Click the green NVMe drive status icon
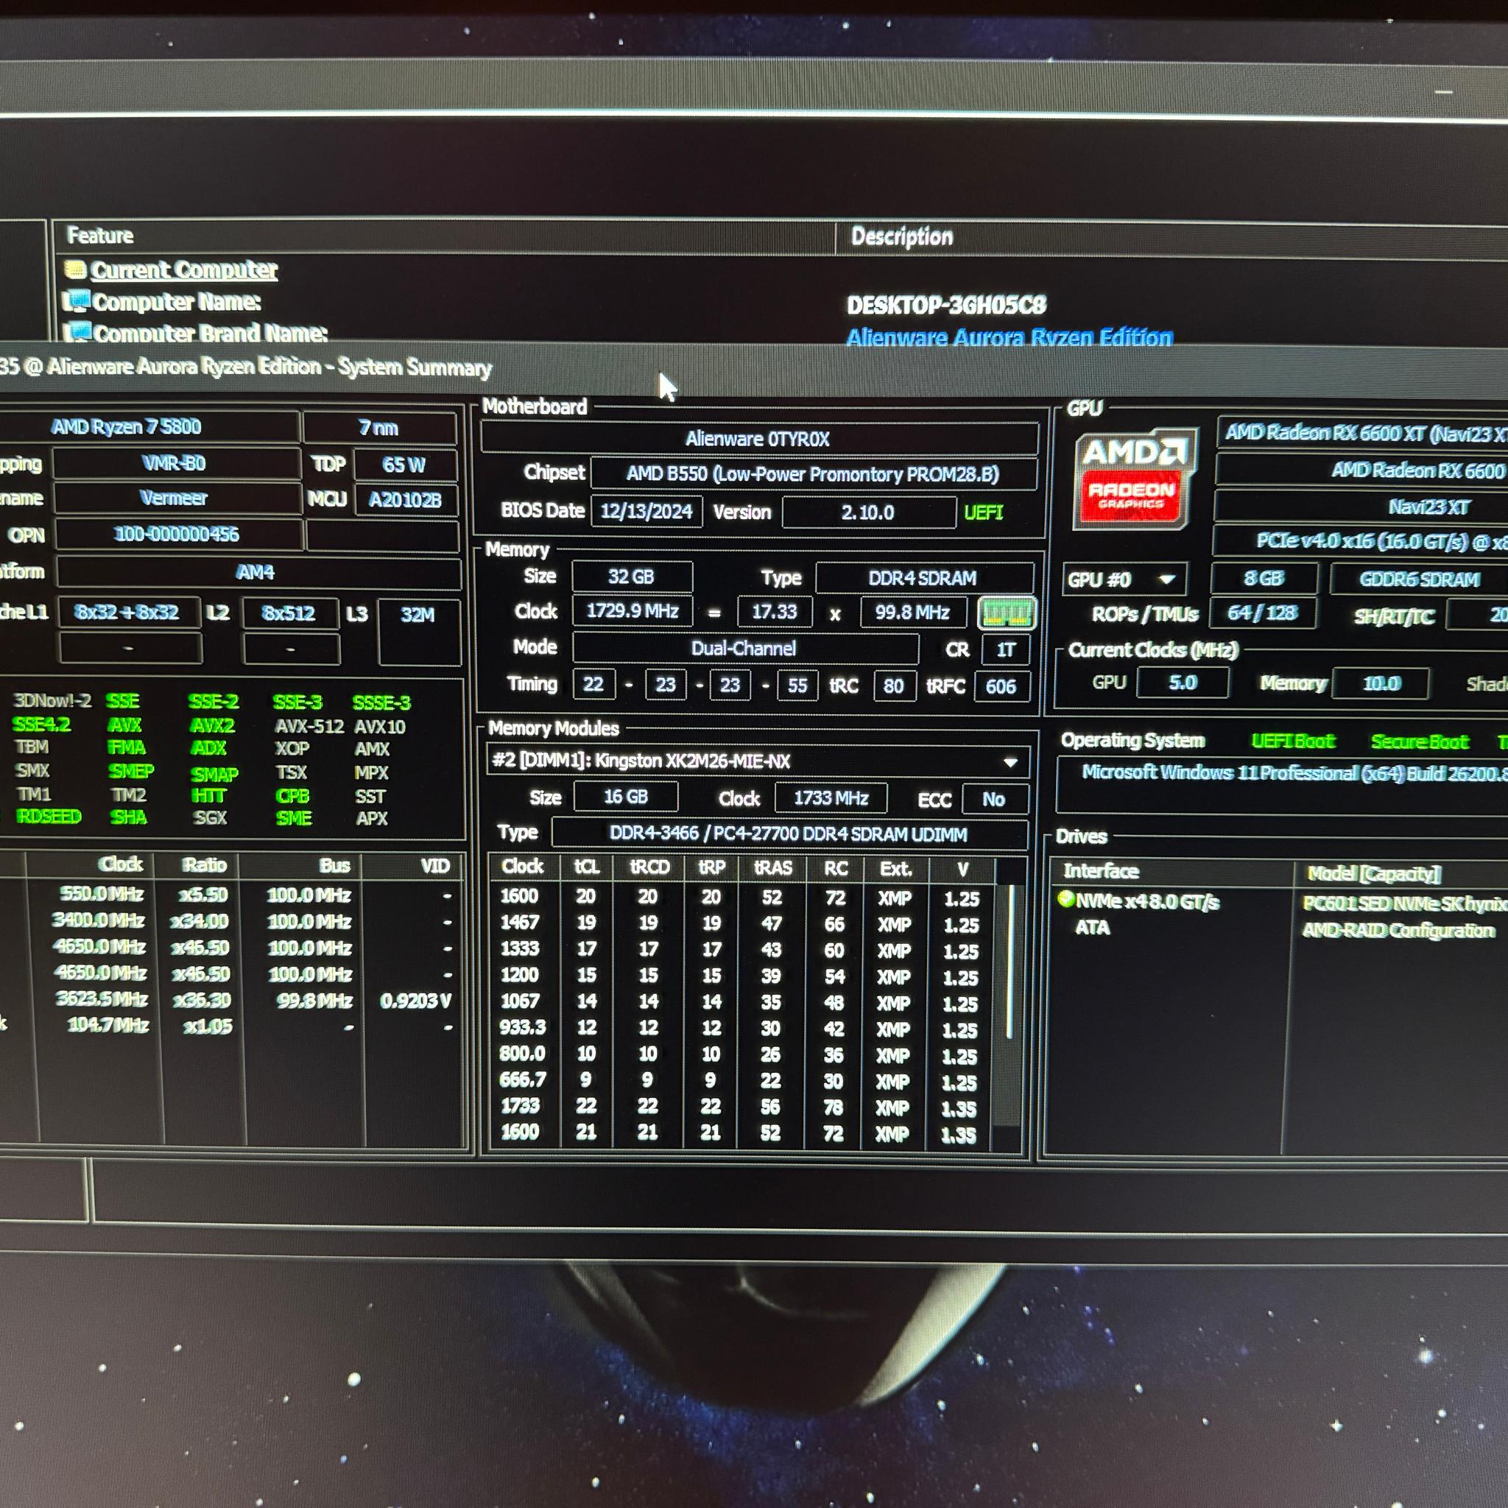Viewport: 1508px width, 1508px height. click(1065, 898)
